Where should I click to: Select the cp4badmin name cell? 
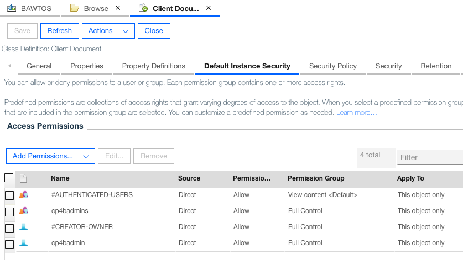(x=68, y=242)
